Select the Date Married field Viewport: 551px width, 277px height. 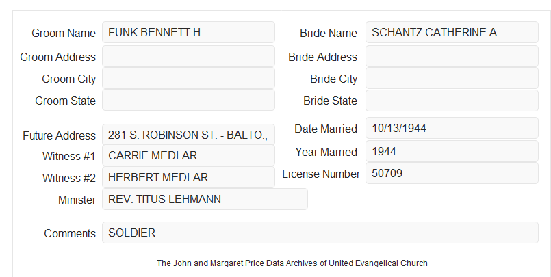click(x=452, y=128)
